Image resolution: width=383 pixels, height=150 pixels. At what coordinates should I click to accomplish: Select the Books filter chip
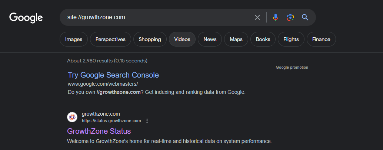pos(263,39)
